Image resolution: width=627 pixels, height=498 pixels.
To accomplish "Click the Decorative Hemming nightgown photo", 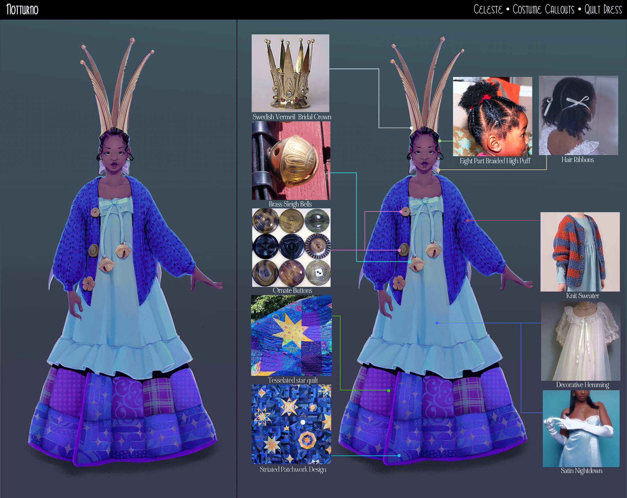I will pyautogui.click(x=580, y=341).
